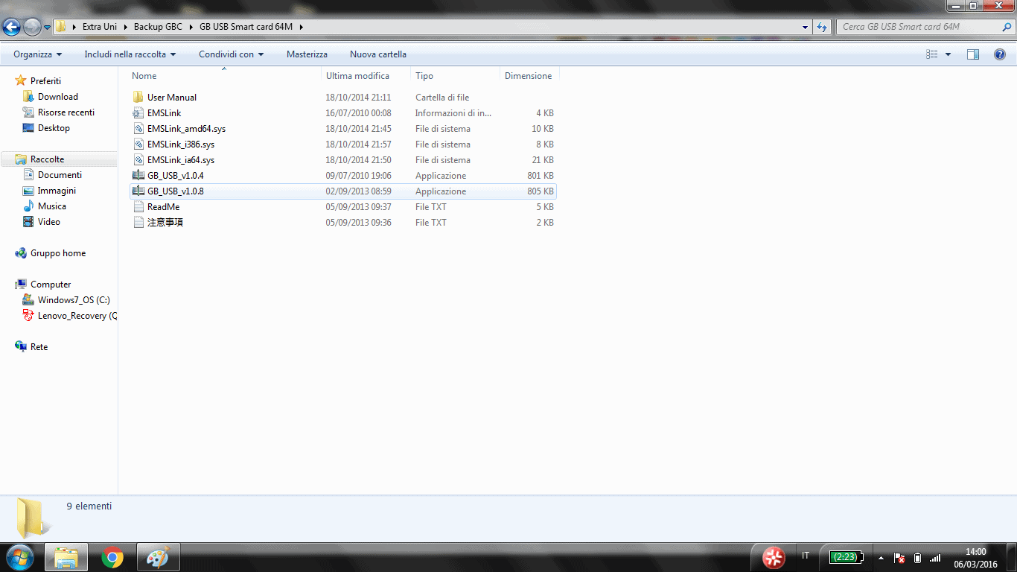This screenshot has width=1017, height=572.
Task: Expand the Includi nella raccolta menu
Action: [x=130, y=54]
